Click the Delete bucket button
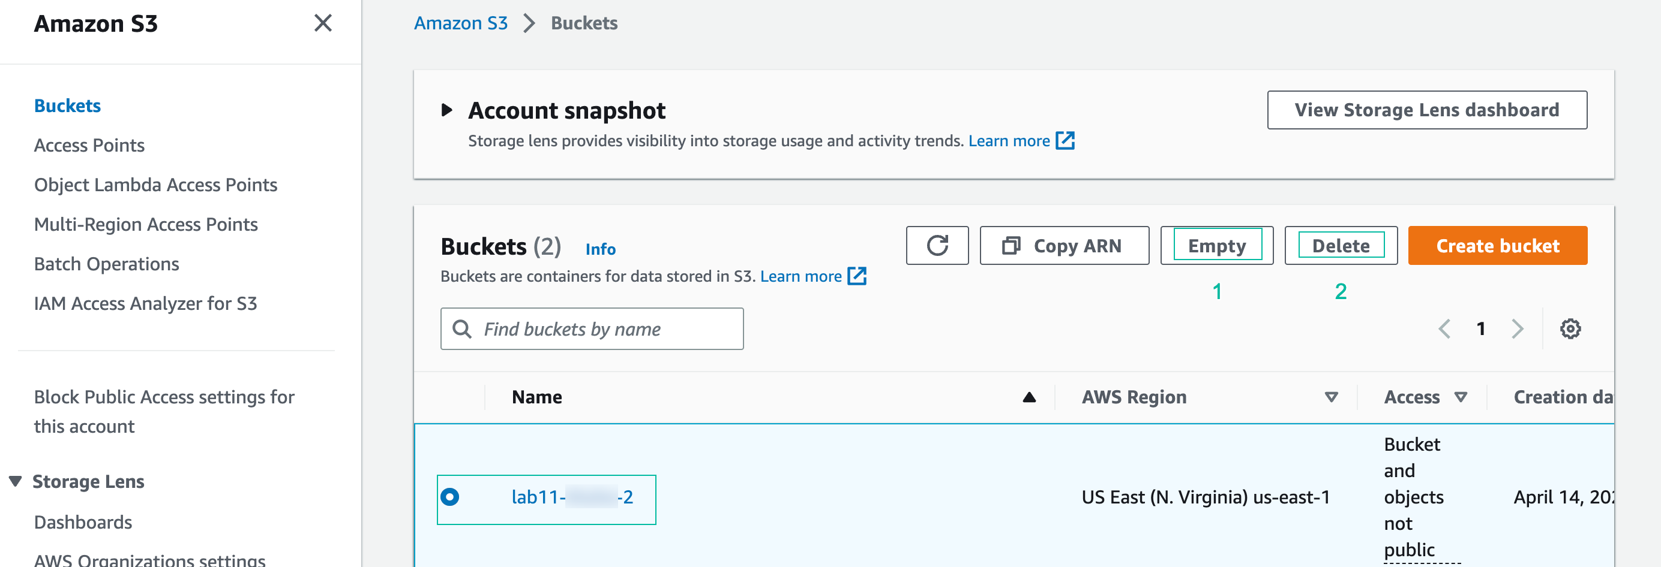 coord(1341,246)
